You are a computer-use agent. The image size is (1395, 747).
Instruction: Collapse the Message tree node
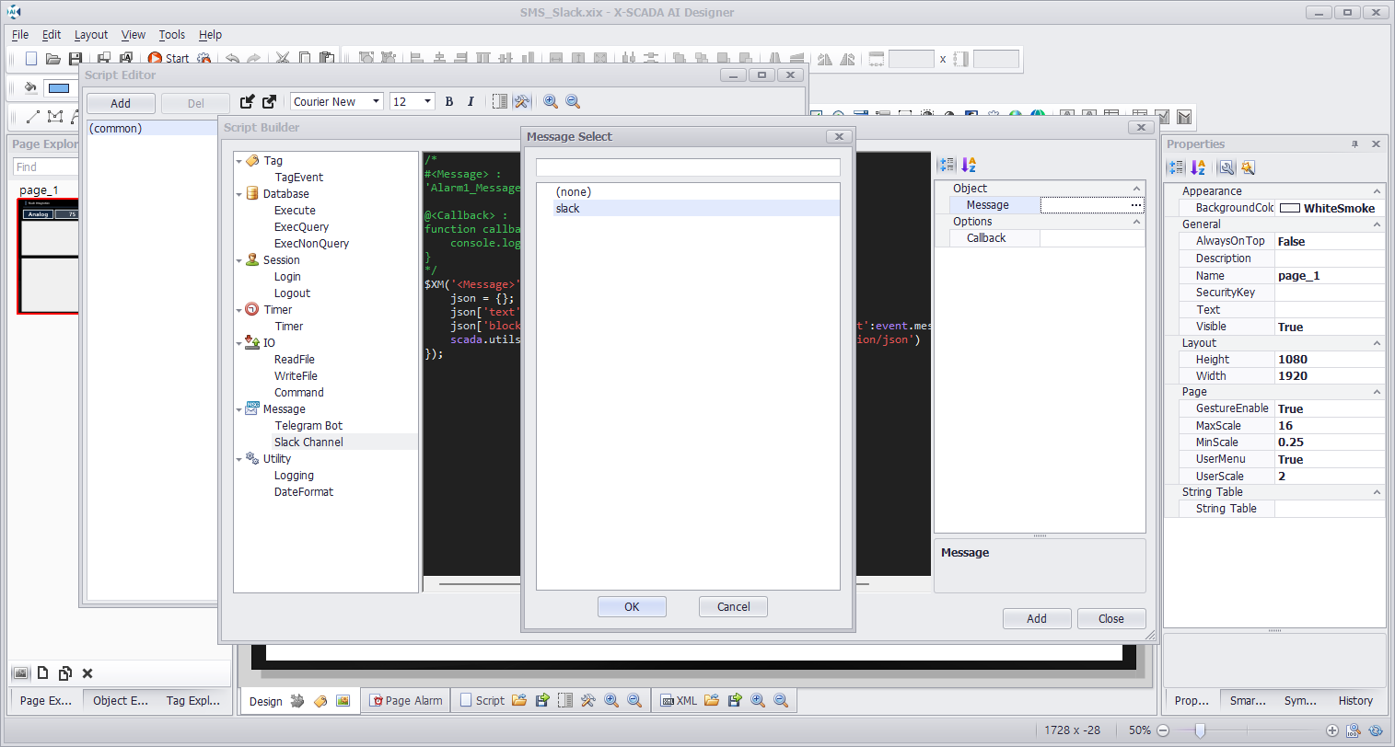tap(239, 409)
